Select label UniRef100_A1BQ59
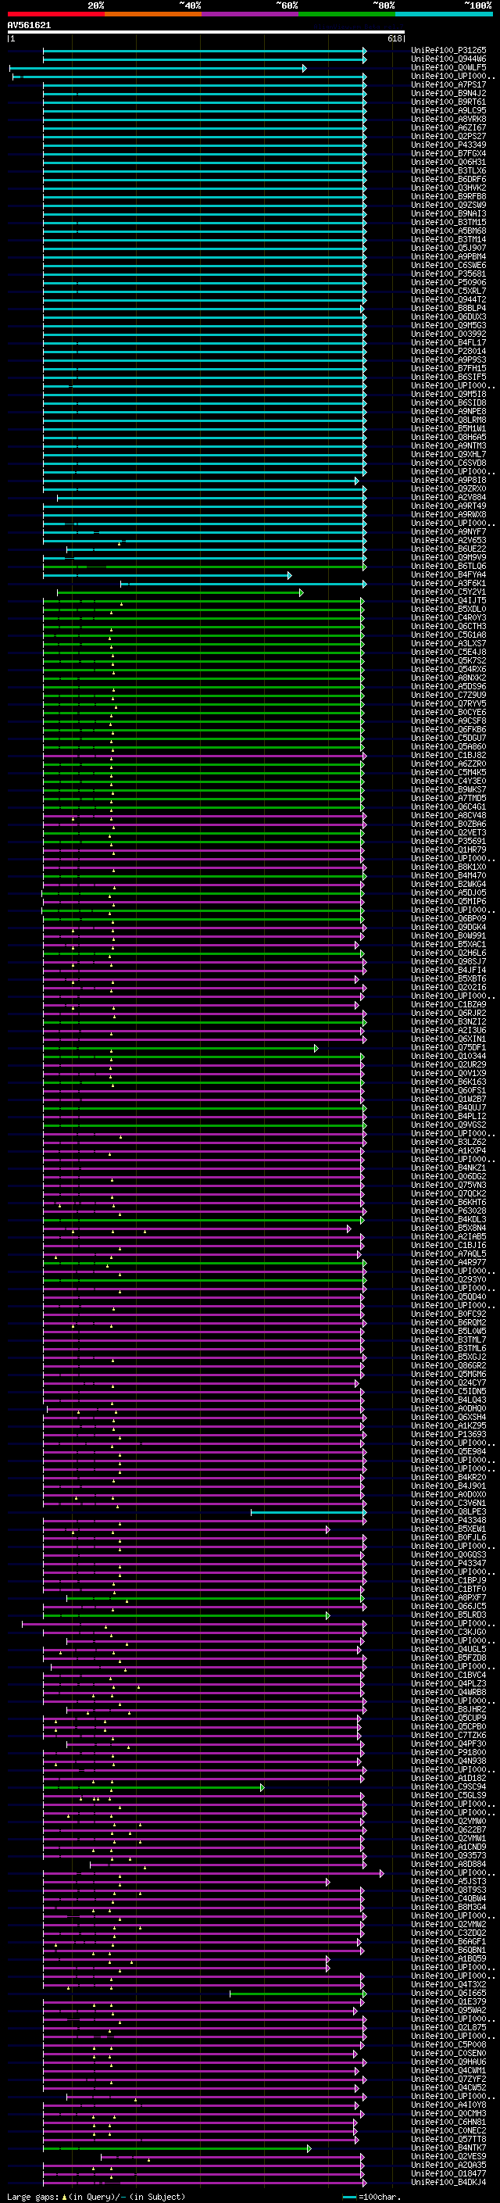This screenshot has height=2203, width=500. [448, 1958]
